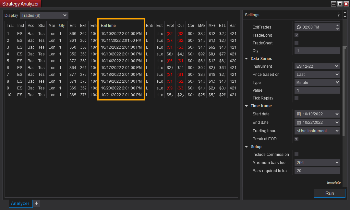Open the Start date calendar icon
This screenshot has width=350, height=210.
click(299, 114)
